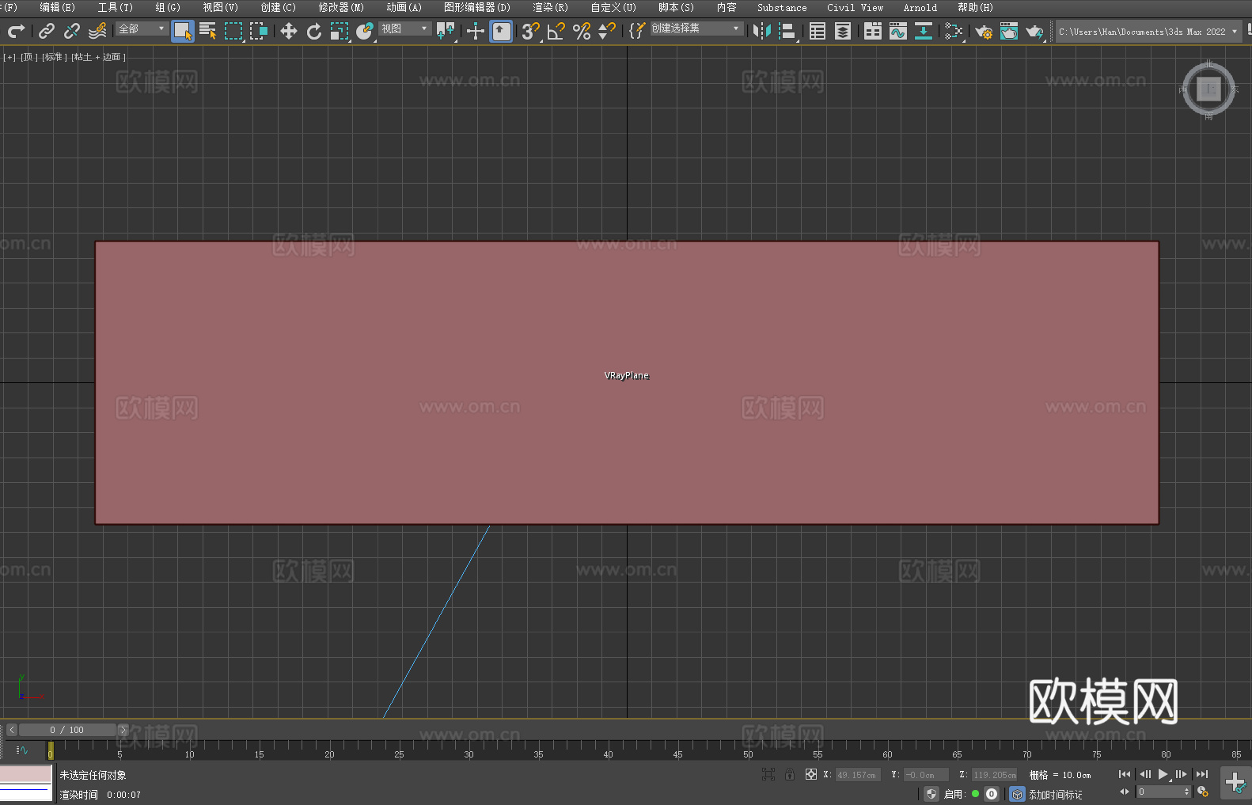The image size is (1252, 805).
Task: Open the 修改器(M) menu
Action: pyautogui.click(x=341, y=7)
